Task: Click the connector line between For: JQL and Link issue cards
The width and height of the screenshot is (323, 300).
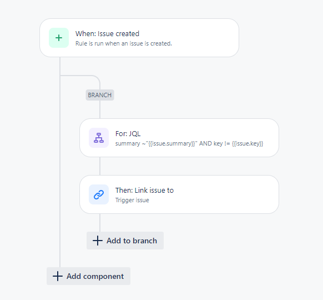Action: click(100, 166)
